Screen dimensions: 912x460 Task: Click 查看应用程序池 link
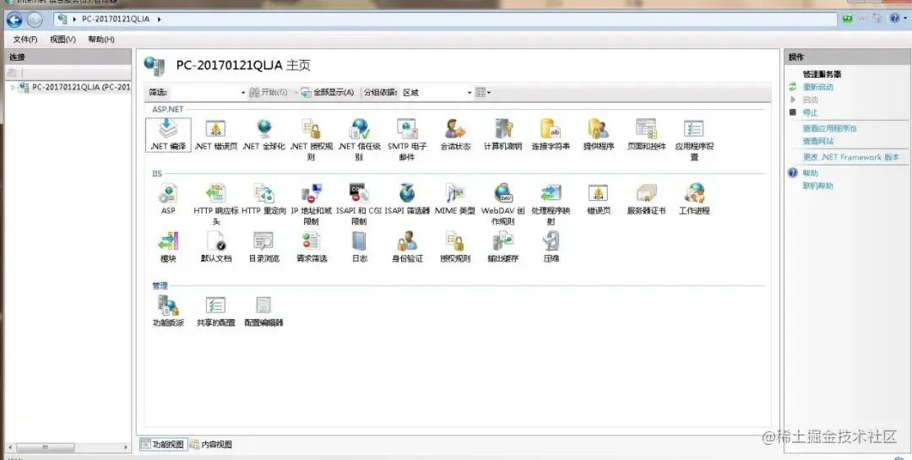pyautogui.click(x=829, y=128)
